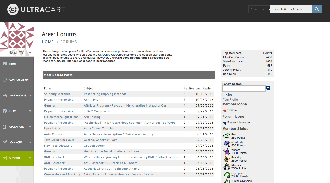Expand the Items menu arrow
Image resolution: width=330 pixels, height=183 pixels.
click(x=30, y=111)
